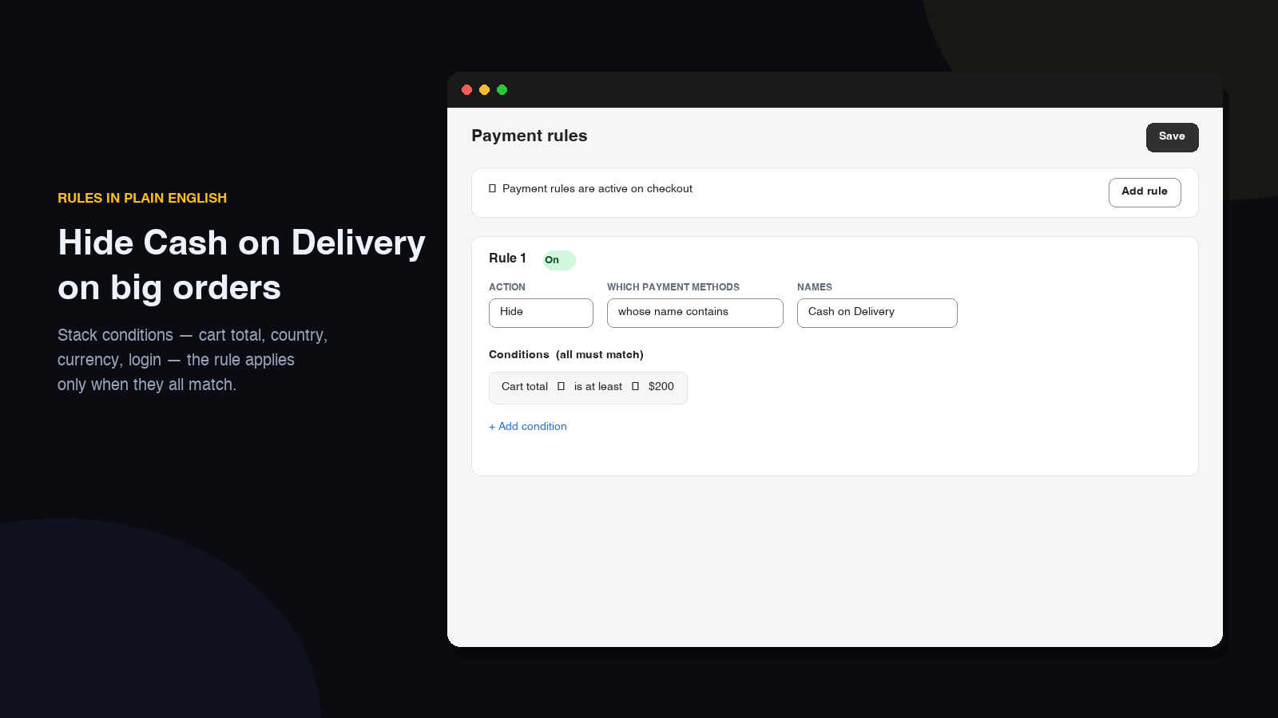Viewport: 1278px width, 718px height.
Task: Add a new payment rule
Action: tap(1145, 192)
